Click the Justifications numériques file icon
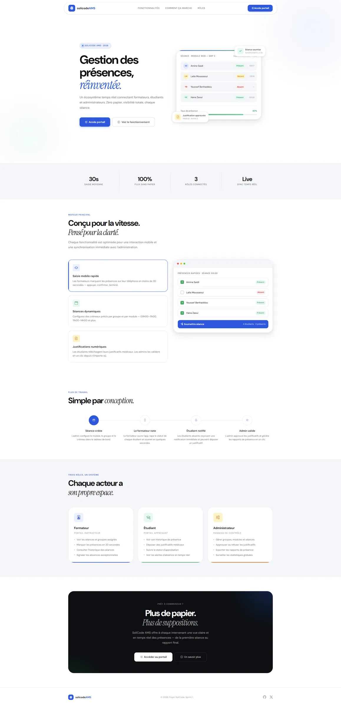The height and width of the screenshot is (707, 341). pyautogui.click(x=76, y=338)
